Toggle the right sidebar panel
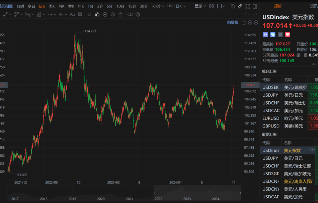 point(255,6)
